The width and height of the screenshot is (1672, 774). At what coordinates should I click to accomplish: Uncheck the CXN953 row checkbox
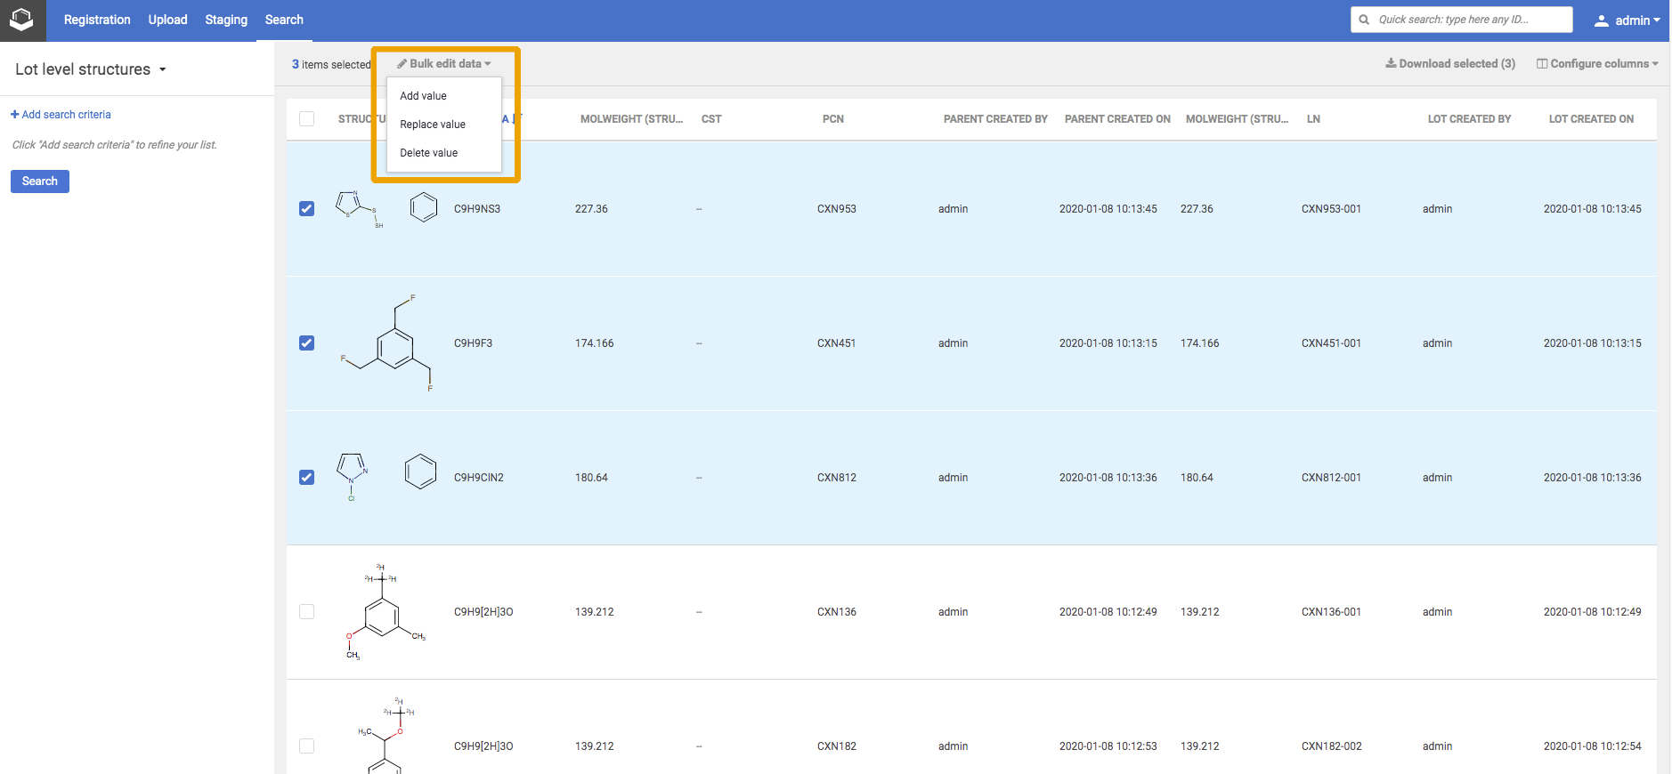pos(307,209)
